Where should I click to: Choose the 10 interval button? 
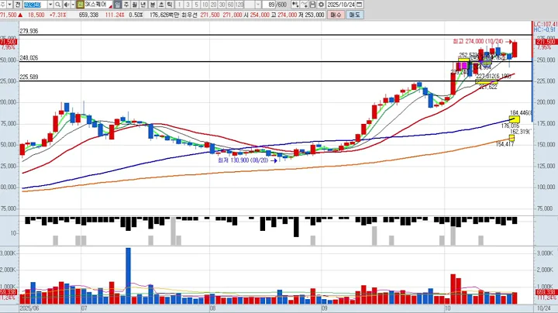coord(205,5)
